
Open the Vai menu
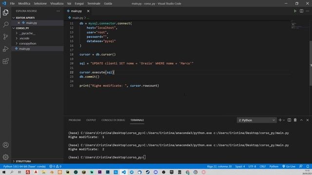point(69,3)
